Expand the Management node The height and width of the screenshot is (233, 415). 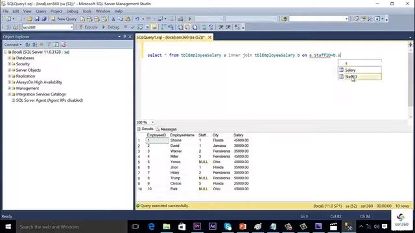pos(9,88)
